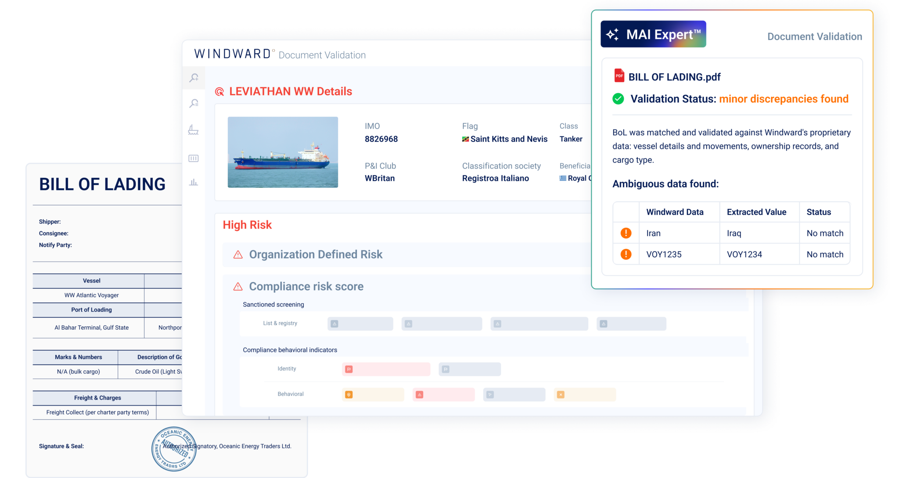899x478 pixels.
Task: Click N/A (bulk cargo) cell in Bill of Lading
Action: coord(78,372)
